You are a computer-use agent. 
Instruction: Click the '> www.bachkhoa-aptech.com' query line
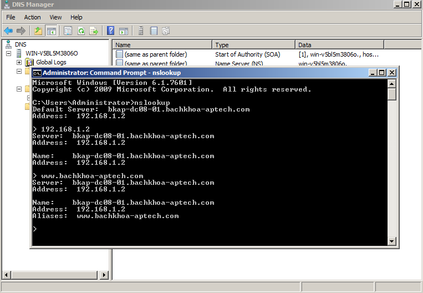pos(88,176)
